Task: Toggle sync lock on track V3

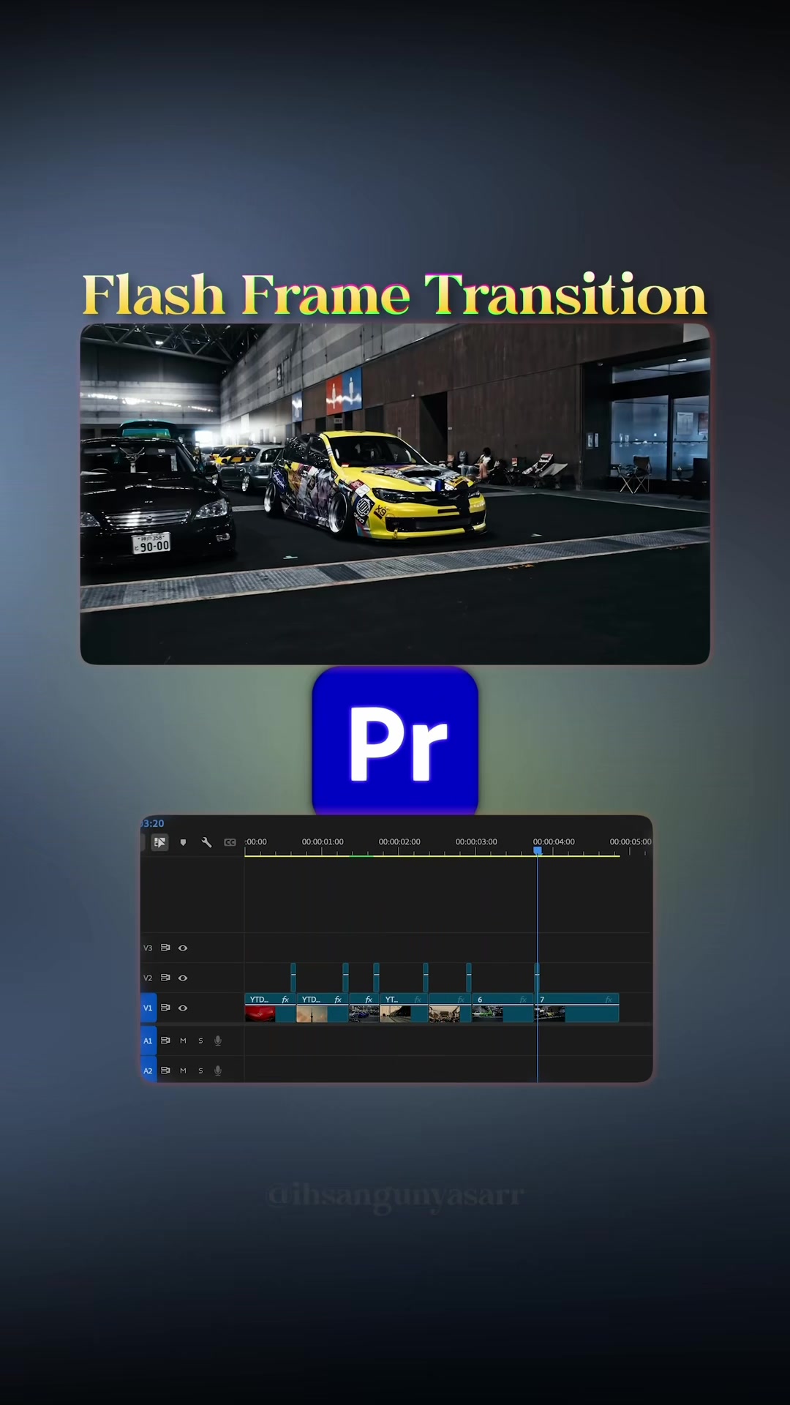Action: pos(165,948)
